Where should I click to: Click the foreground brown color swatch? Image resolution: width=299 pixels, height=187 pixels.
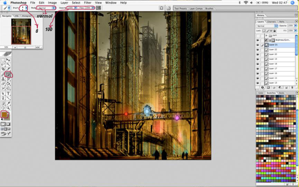4,114
